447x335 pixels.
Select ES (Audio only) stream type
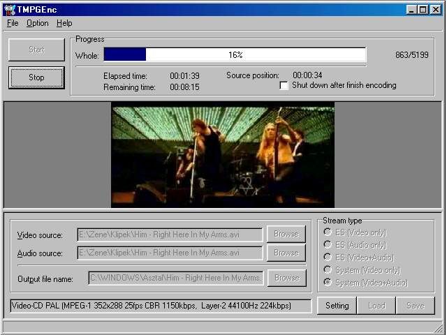tap(328, 245)
